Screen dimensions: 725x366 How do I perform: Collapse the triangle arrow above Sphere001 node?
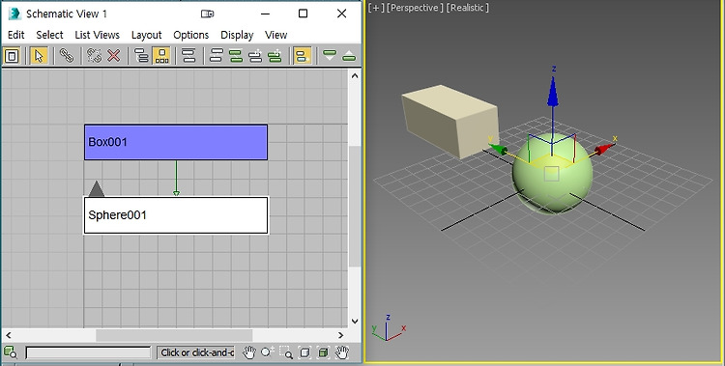(x=96, y=189)
